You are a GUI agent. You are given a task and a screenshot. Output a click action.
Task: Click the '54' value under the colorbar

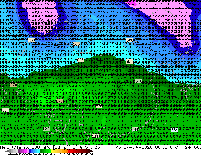coord(91,154)
